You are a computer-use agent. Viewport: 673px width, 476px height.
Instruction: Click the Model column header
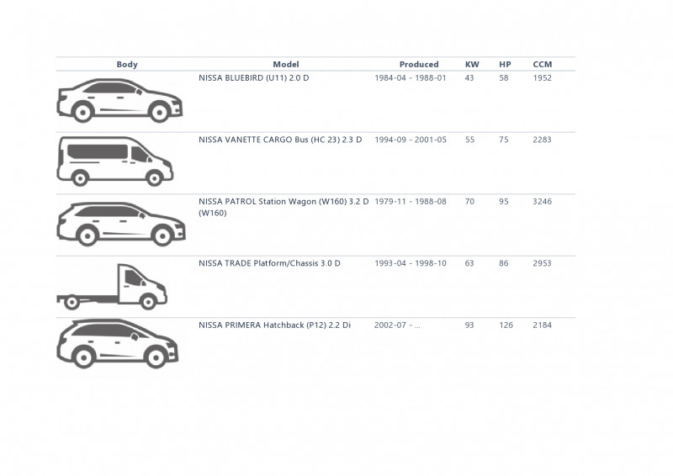[286, 65]
